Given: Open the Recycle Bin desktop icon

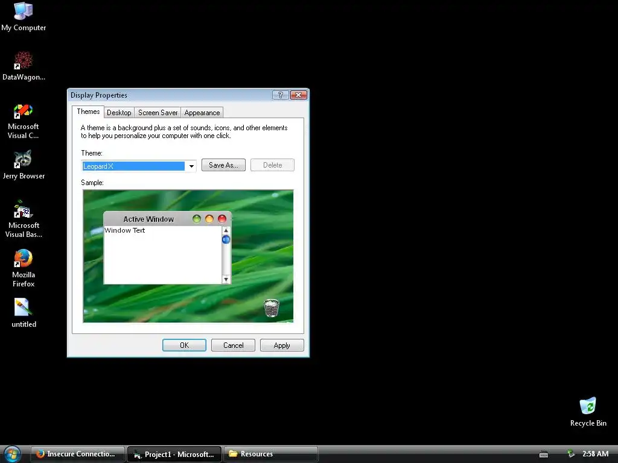Looking at the screenshot, I should pyautogui.click(x=588, y=412).
